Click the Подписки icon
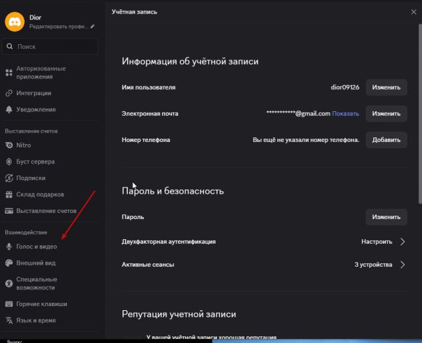The image size is (422, 343). pos(9,178)
